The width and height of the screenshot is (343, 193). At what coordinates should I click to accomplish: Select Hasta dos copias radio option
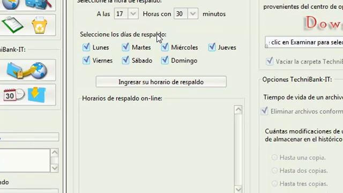(274, 170)
